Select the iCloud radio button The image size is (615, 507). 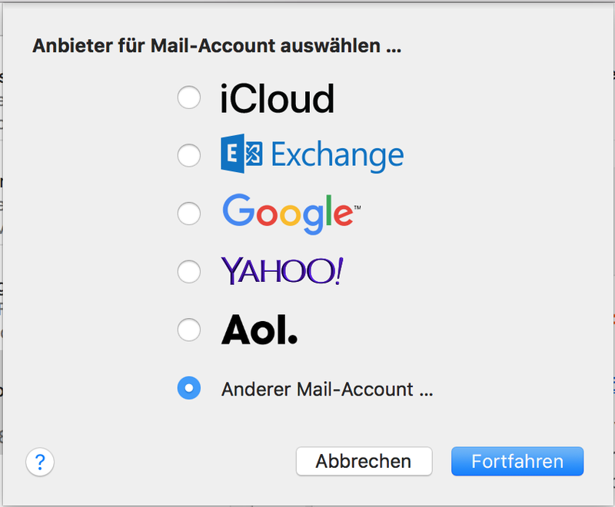coord(189,97)
